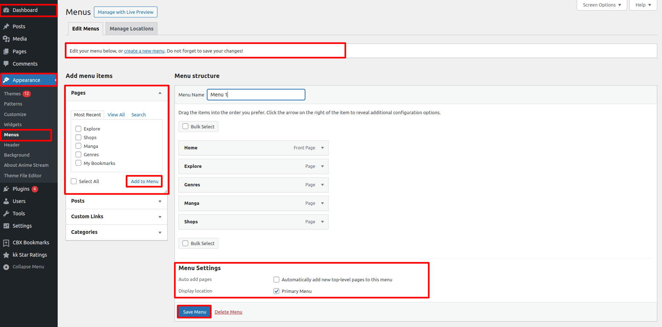Click the kk Star Ratings star icon

tap(6, 255)
